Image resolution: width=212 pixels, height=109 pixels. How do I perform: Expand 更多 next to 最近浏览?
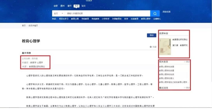click(x=187, y=88)
